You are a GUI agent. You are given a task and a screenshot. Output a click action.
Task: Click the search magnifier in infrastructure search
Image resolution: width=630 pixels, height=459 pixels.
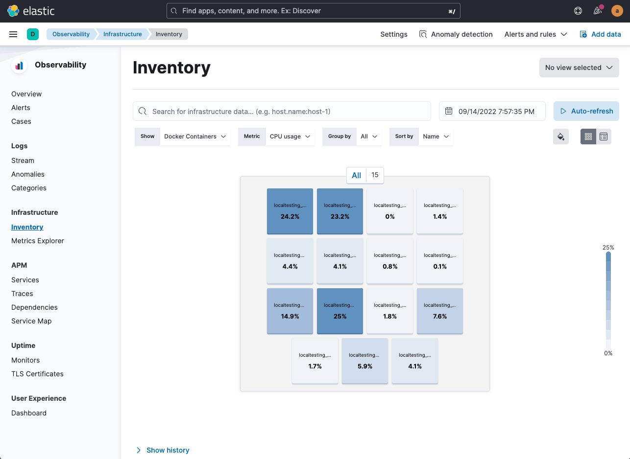click(x=143, y=111)
